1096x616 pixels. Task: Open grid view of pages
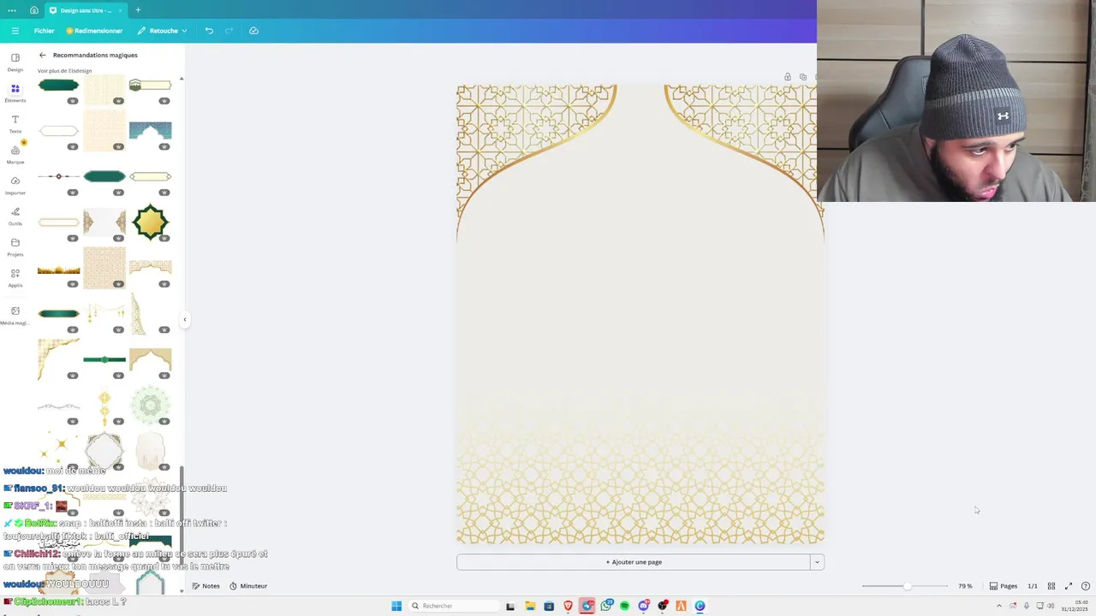pos(1051,586)
